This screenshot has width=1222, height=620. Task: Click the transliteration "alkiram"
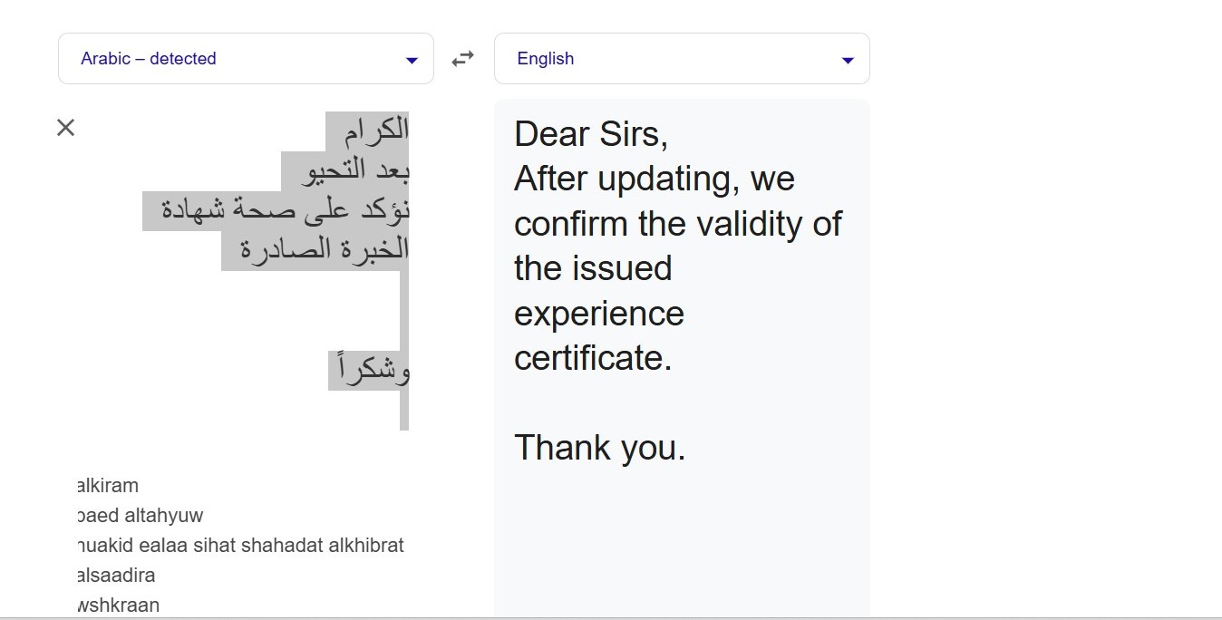pos(109,486)
